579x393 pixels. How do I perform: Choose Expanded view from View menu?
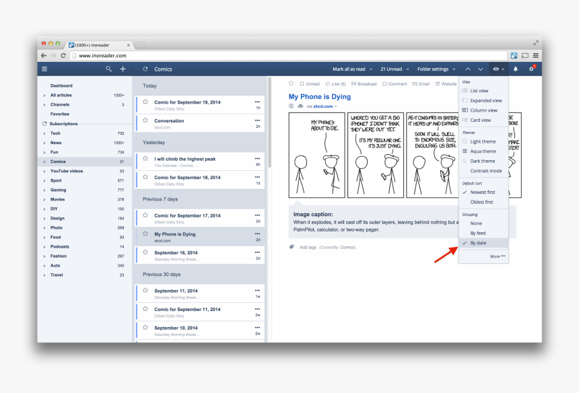tap(483, 100)
